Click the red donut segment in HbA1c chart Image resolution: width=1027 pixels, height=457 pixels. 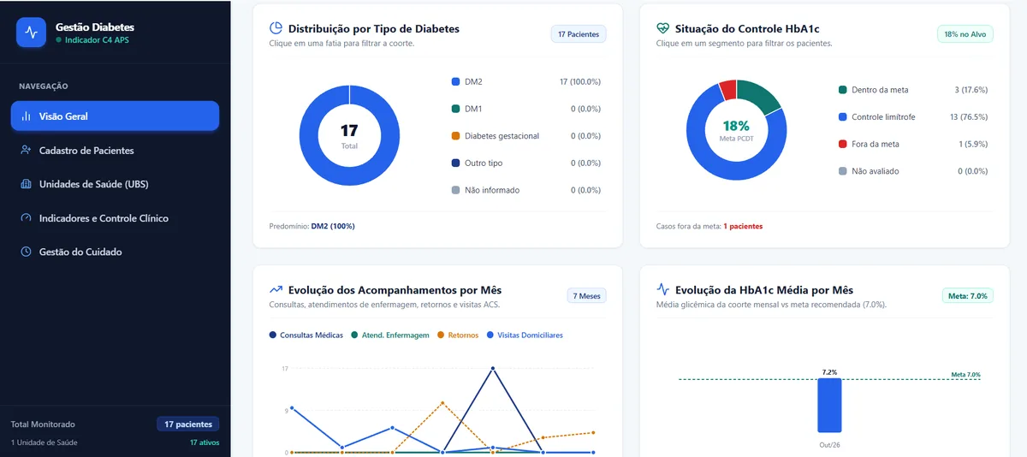click(x=727, y=90)
